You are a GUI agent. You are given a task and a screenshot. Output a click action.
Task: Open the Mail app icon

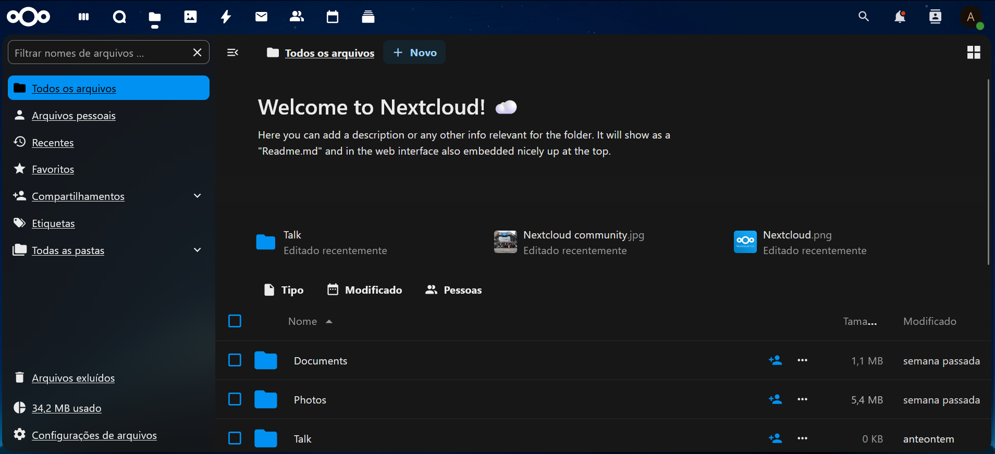click(x=262, y=17)
